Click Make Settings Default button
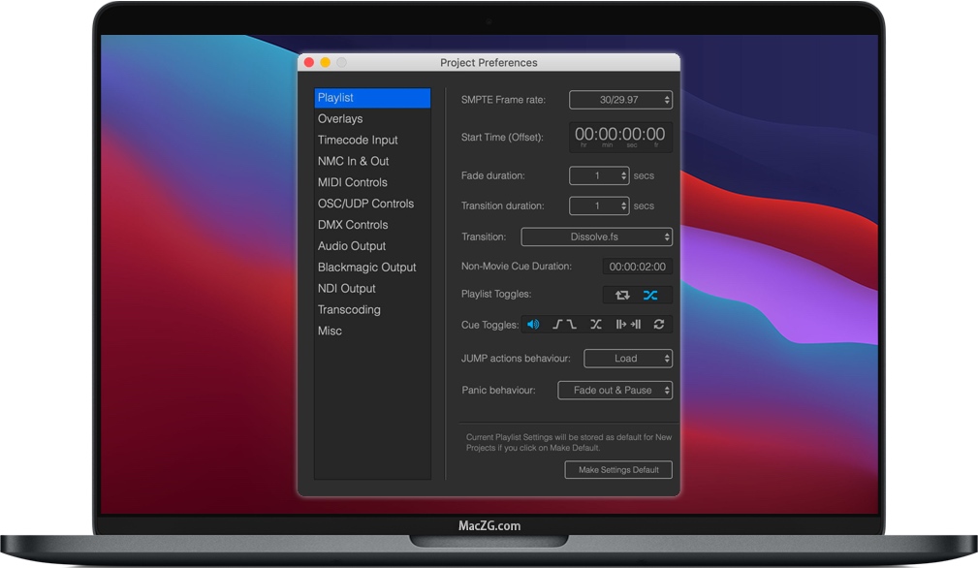978x568 pixels. click(618, 470)
